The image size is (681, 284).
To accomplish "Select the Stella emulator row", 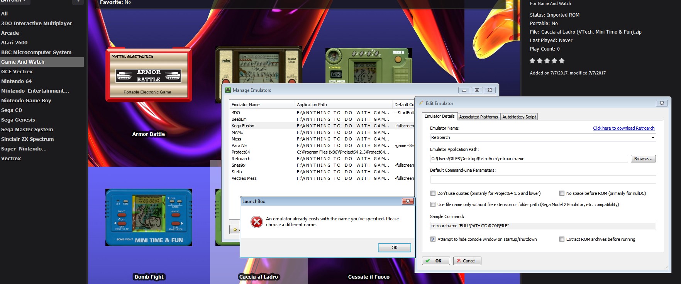I will coord(322,172).
